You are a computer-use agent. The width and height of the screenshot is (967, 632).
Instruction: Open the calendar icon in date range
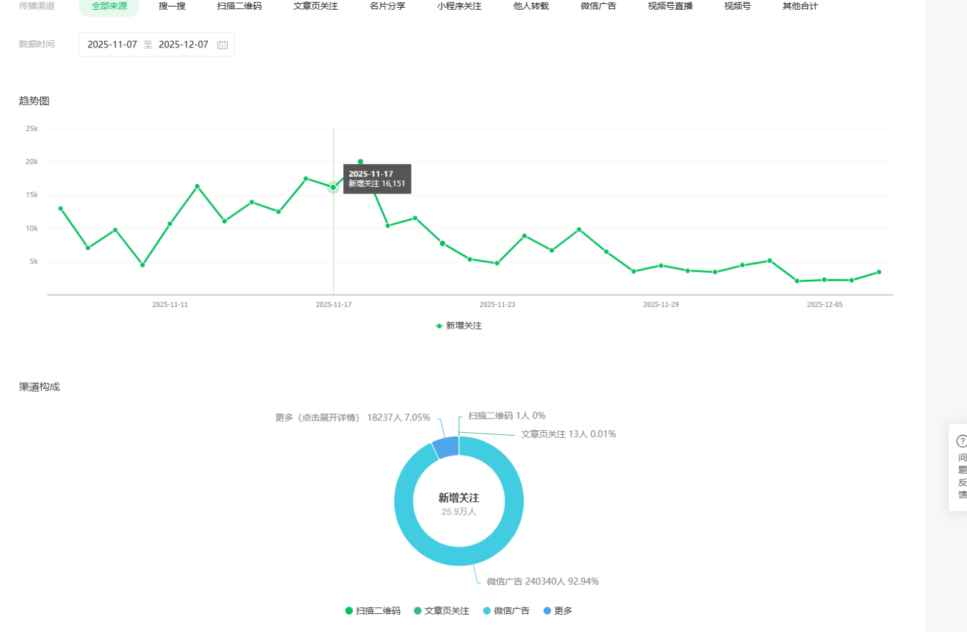pos(223,45)
